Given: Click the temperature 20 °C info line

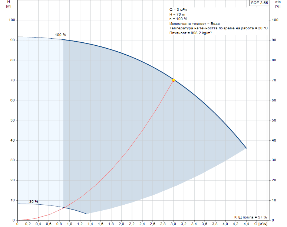Looking at the screenshot, I should point(218,28).
